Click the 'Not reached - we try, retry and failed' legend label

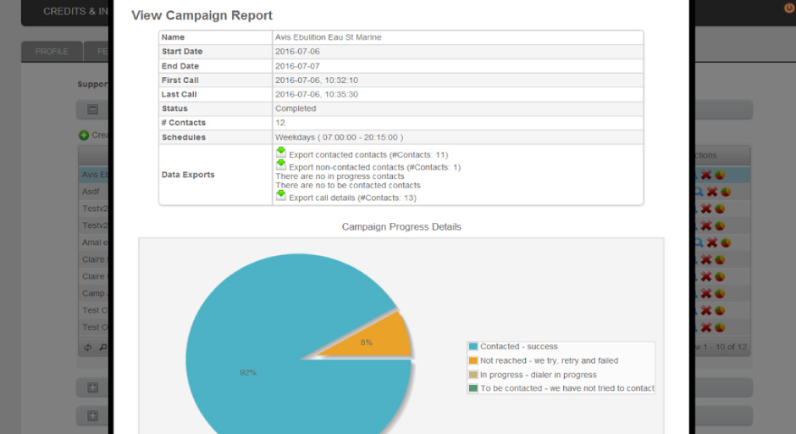click(x=550, y=360)
